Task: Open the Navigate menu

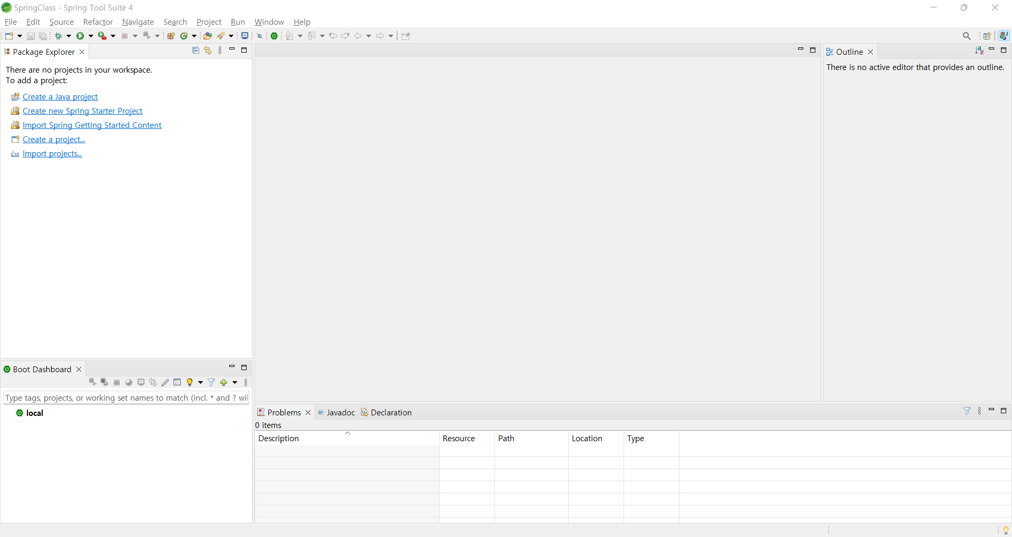Action: (x=138, y=22)
